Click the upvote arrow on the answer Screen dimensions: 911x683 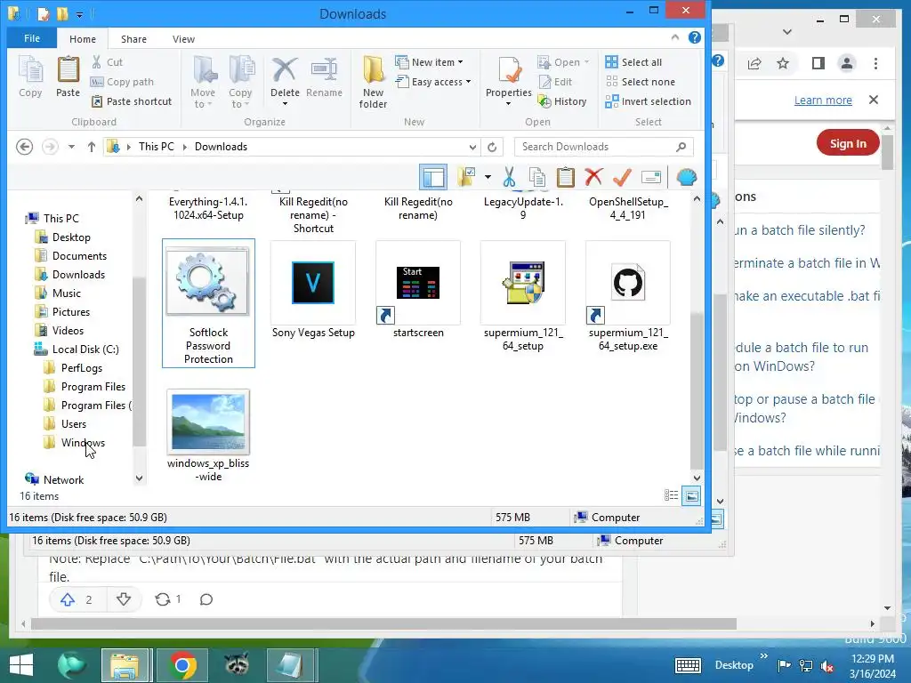(x=68, y=599)
